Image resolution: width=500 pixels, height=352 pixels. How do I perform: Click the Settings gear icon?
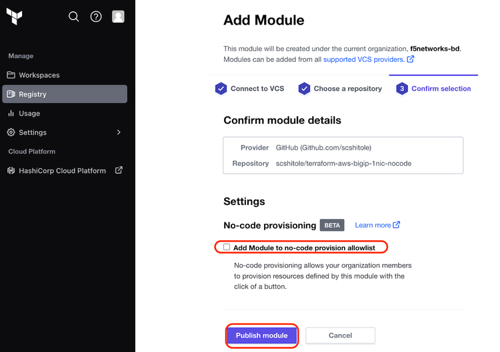point(11,132)
